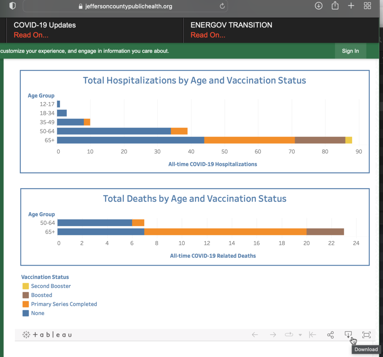Reload the page with the refresh icon
The width and height of the screenshot is (383, 357).
click(x=222, y=6)
